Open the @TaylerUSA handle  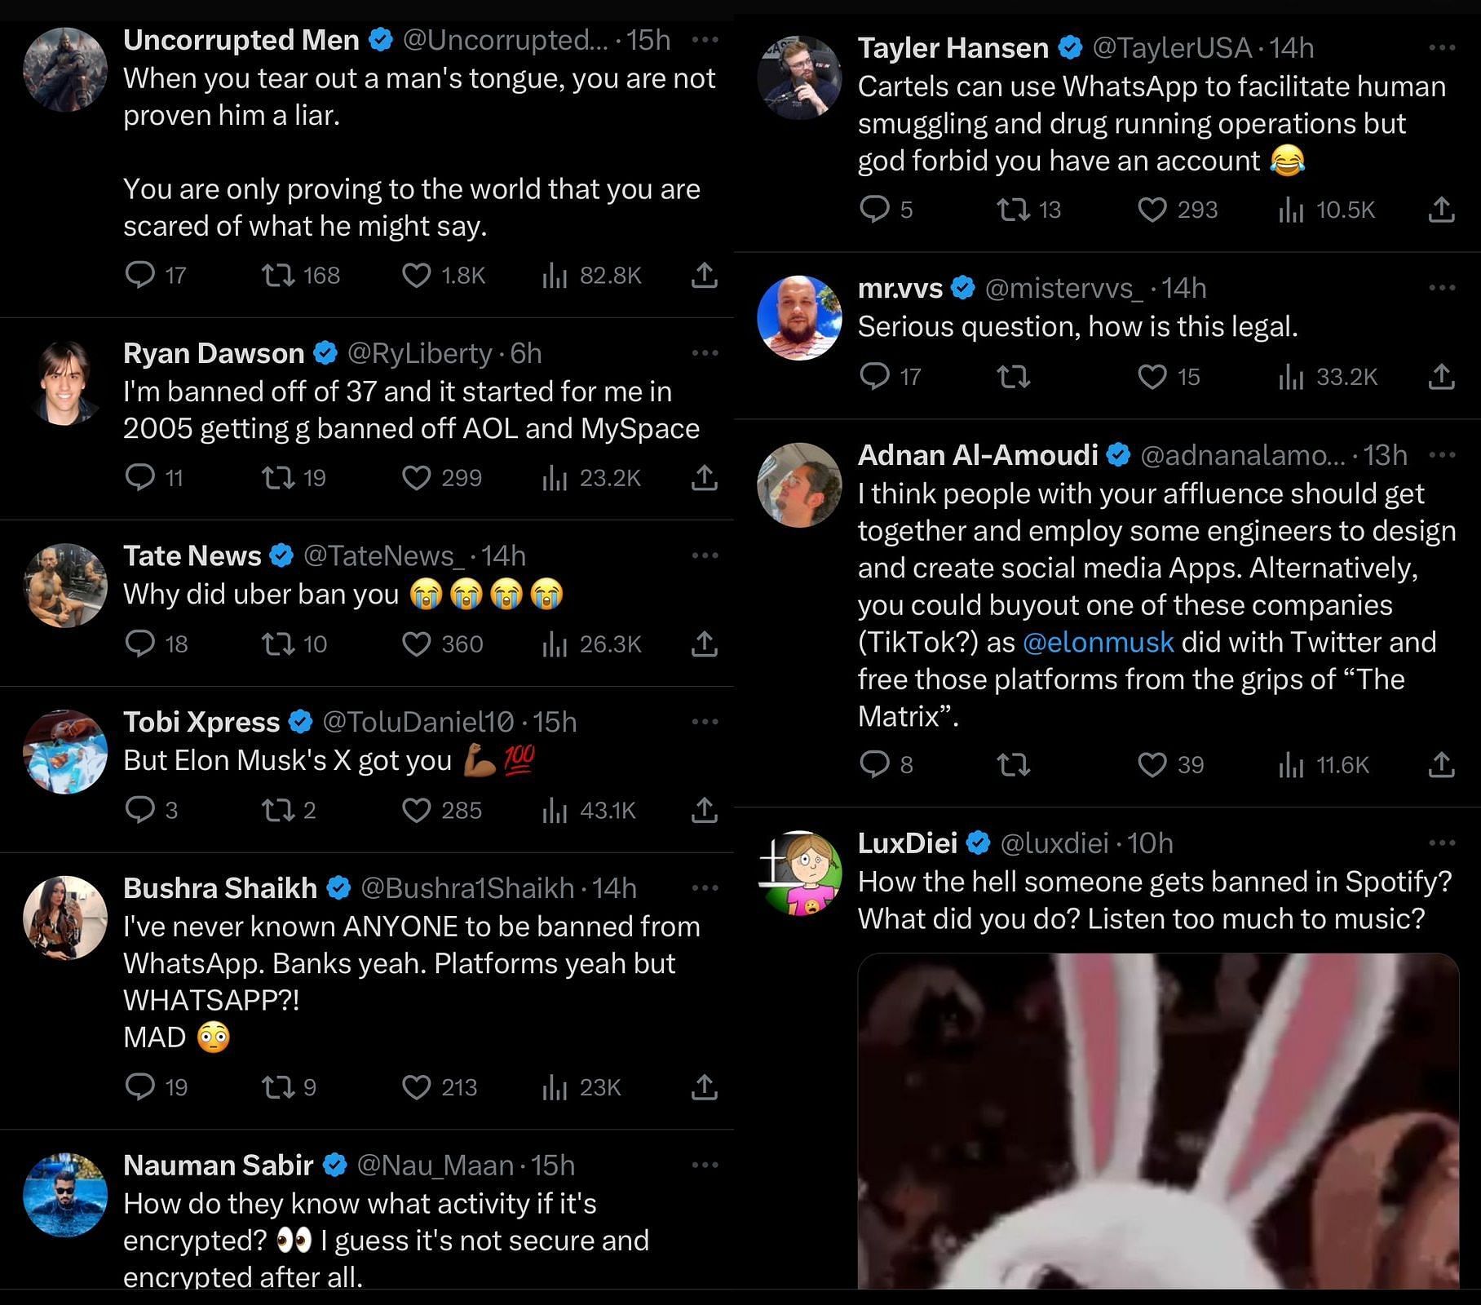(1171, 48)
